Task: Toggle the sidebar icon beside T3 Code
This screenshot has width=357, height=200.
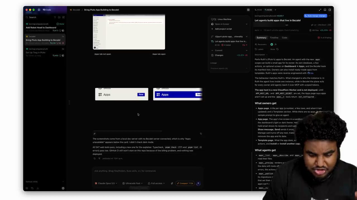Action: (x=39, y=10)
